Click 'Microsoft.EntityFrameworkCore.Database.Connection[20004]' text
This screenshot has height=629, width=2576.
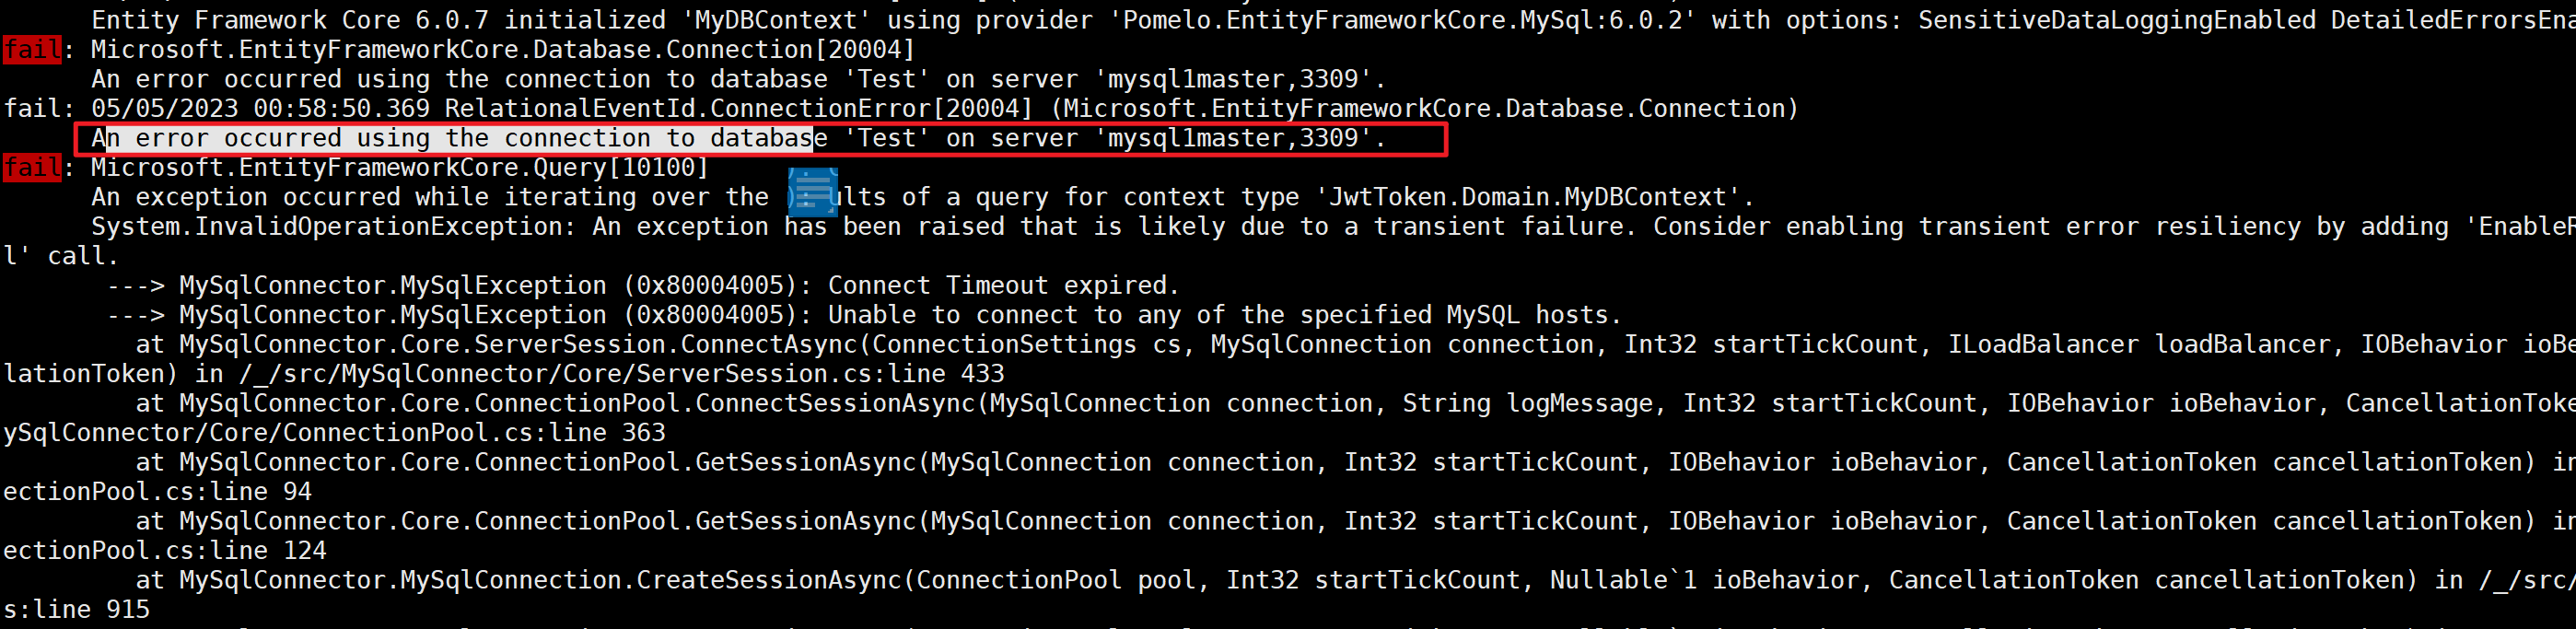click(x=502, y=49)
